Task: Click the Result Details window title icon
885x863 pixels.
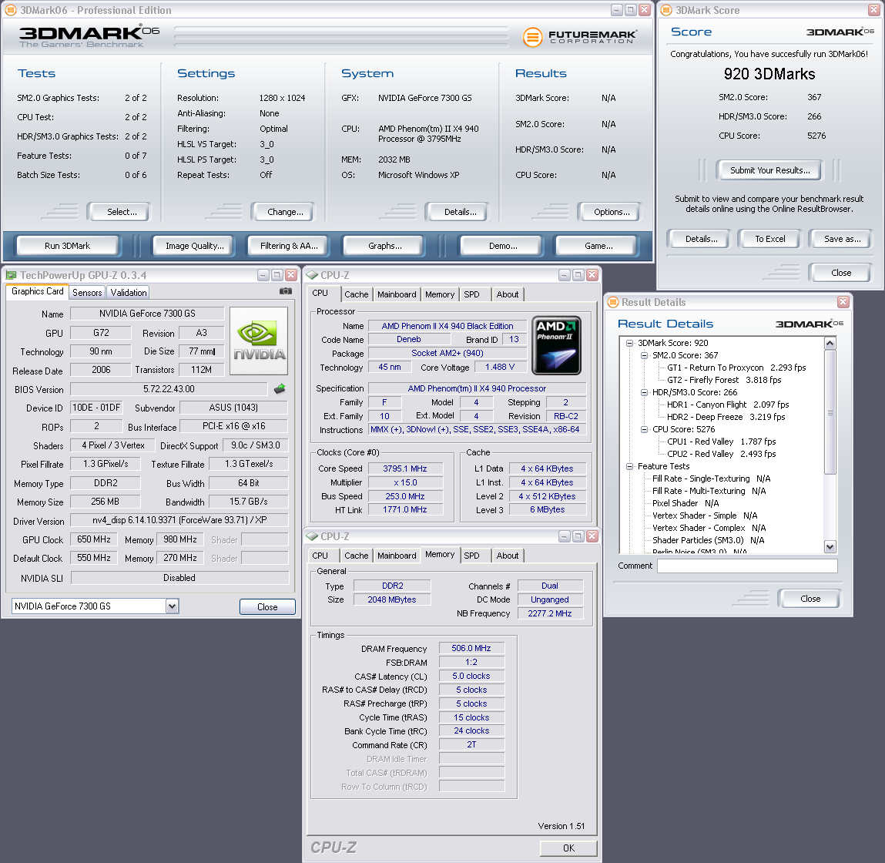Action: coord(613,302)
